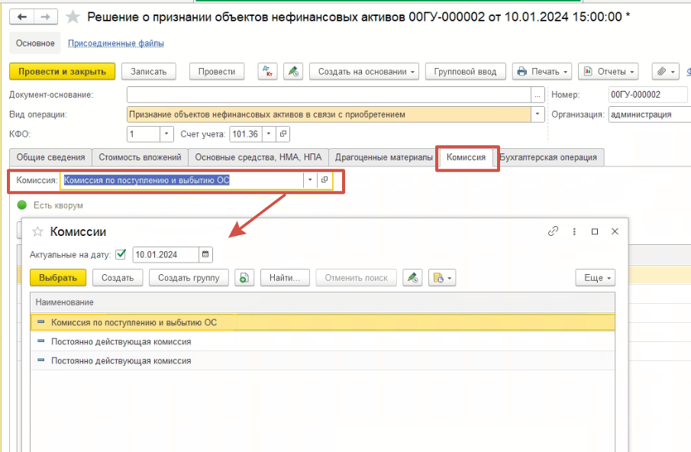Click the Актуальные на дату date field
This screenshot has width=691, height=452.
(166, 254)
